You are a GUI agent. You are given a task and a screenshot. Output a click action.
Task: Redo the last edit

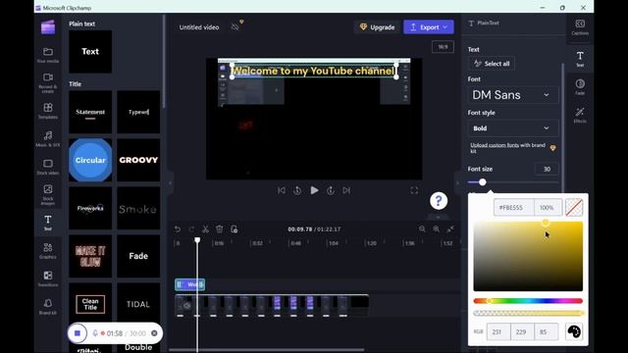(x=191, y=228)
